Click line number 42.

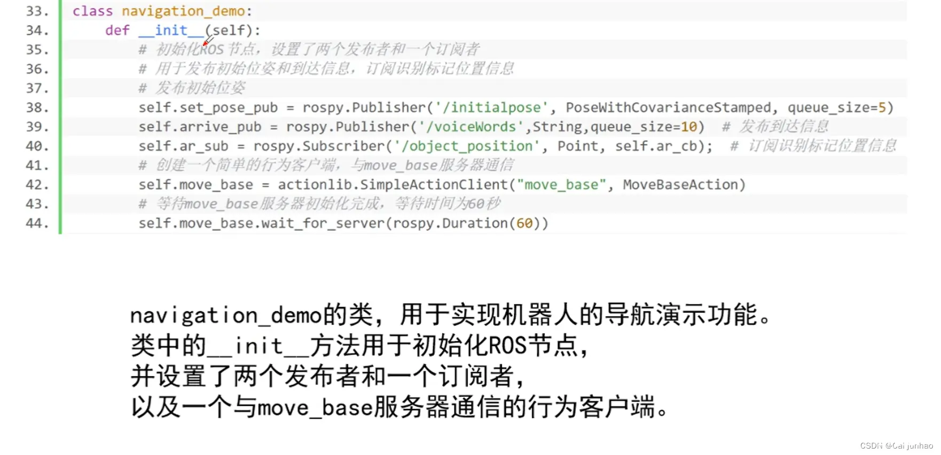37,184
